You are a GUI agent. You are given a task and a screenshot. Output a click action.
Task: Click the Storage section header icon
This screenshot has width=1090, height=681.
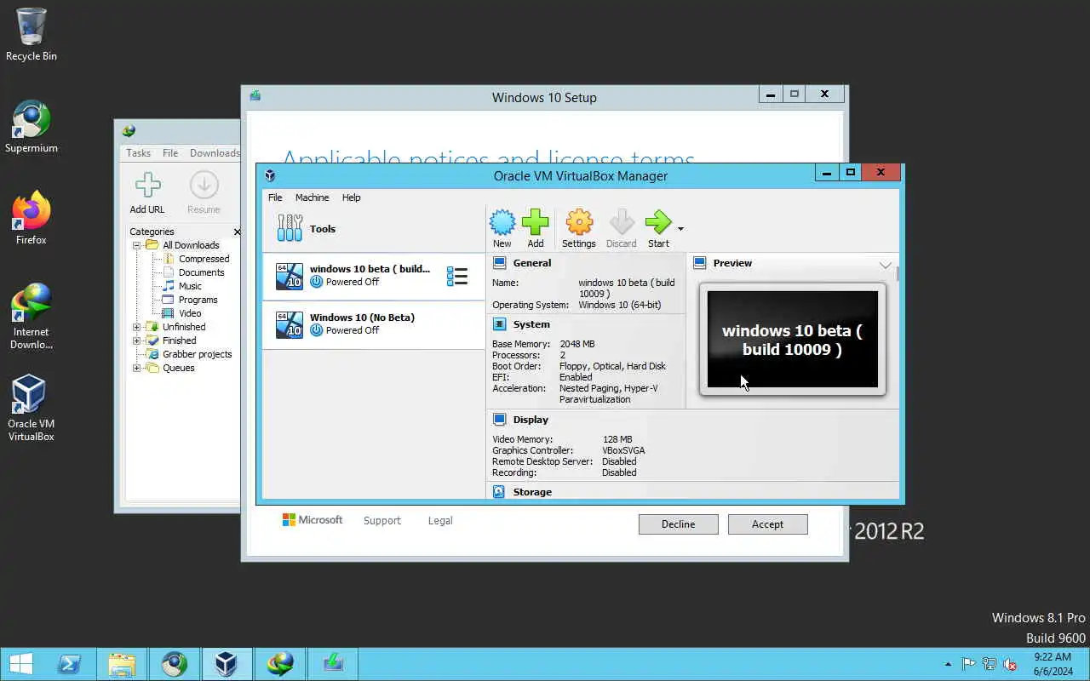click(x=500, y=492)
